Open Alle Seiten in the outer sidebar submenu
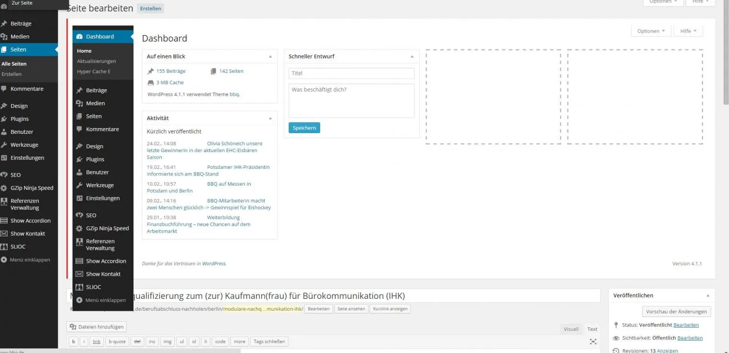The height and width of the screenshot is (353, 729). click(x=14, y=64)
